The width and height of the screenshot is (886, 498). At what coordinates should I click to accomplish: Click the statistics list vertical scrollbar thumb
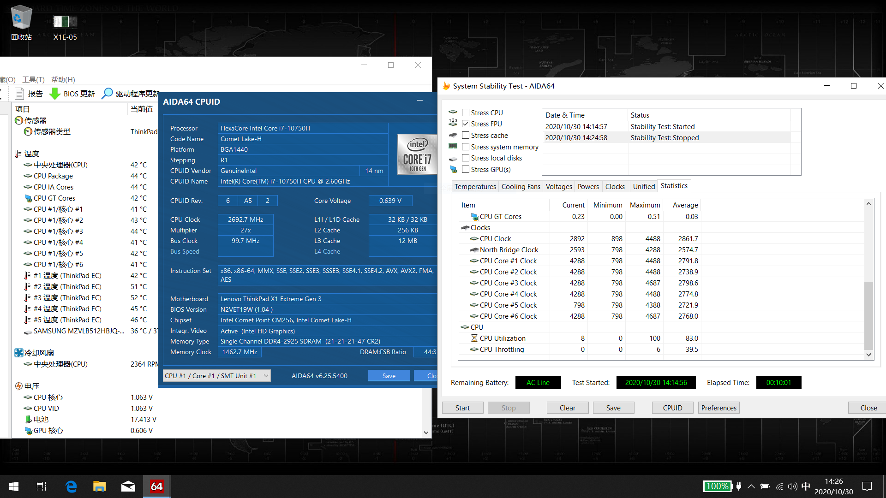point(868,315)
